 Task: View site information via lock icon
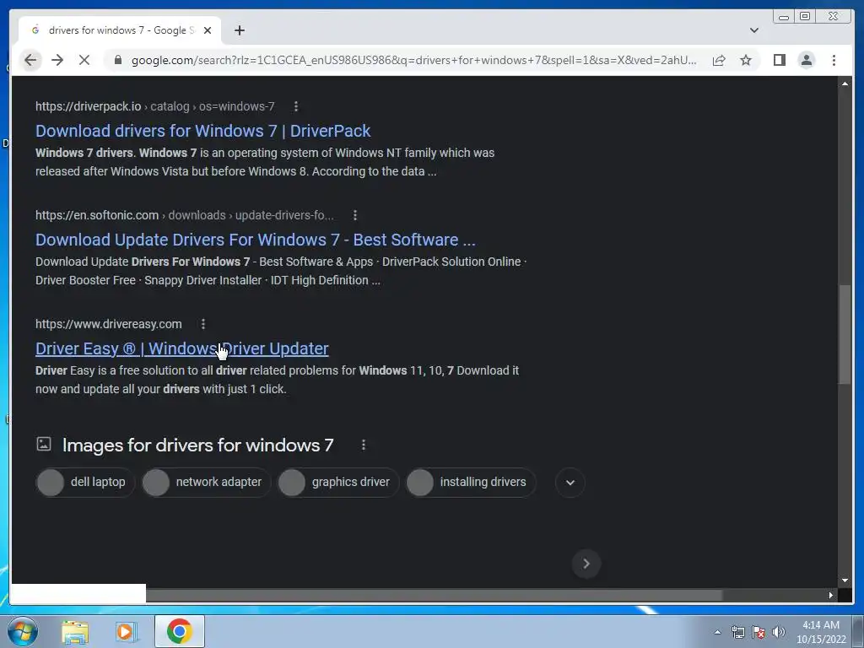click(117, 60)
